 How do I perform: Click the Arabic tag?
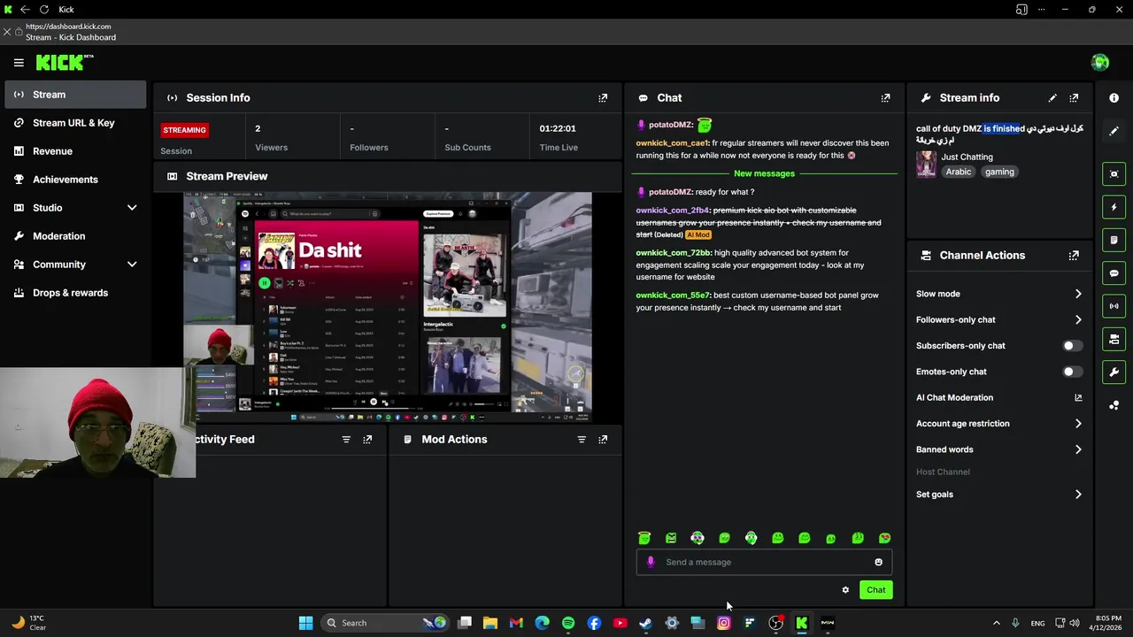coord(959,172)
